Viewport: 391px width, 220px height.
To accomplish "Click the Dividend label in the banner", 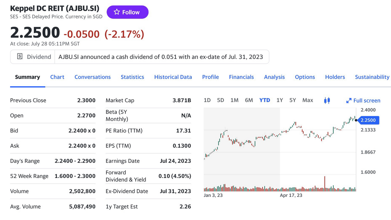I will [39, 57].
